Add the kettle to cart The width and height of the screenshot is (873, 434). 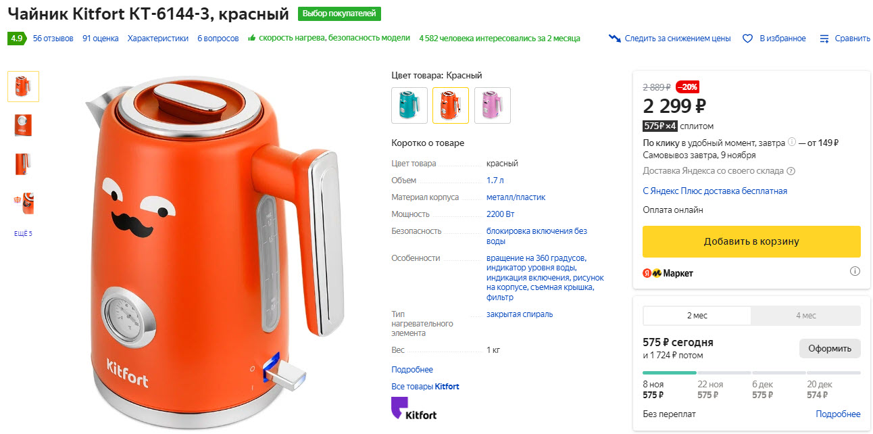pyautogui.click(x=751, y=241)
